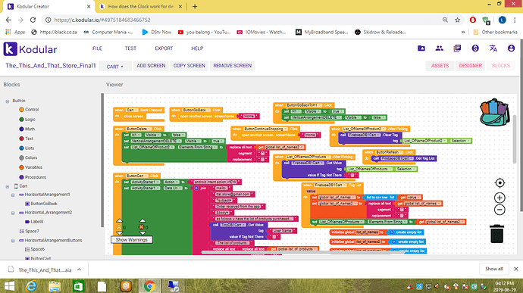This screenshot has height=293, width=523.
Task: Open the FILE menu
Action: [97, 48]
